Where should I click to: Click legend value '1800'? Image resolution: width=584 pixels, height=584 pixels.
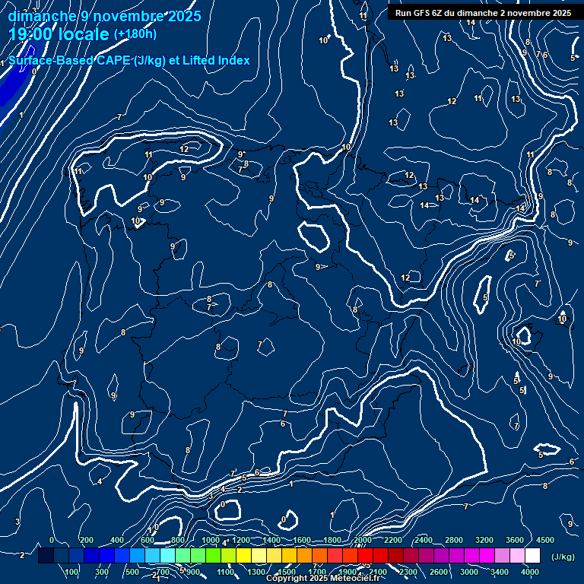[x=332, y=540]
